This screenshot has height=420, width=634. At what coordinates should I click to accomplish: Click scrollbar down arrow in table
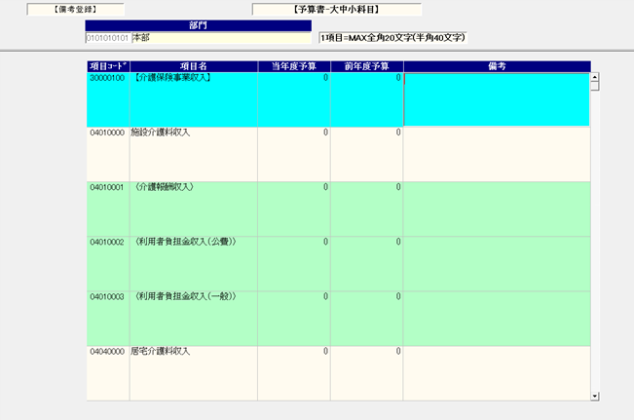tap(594, 397)
